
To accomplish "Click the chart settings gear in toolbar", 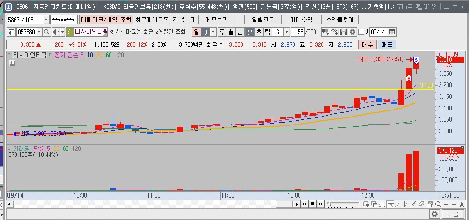I will (x=352, y=32).
